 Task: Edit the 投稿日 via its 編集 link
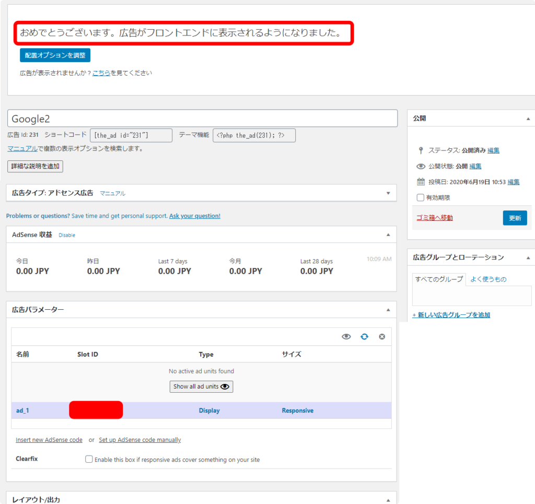[514, 182]
